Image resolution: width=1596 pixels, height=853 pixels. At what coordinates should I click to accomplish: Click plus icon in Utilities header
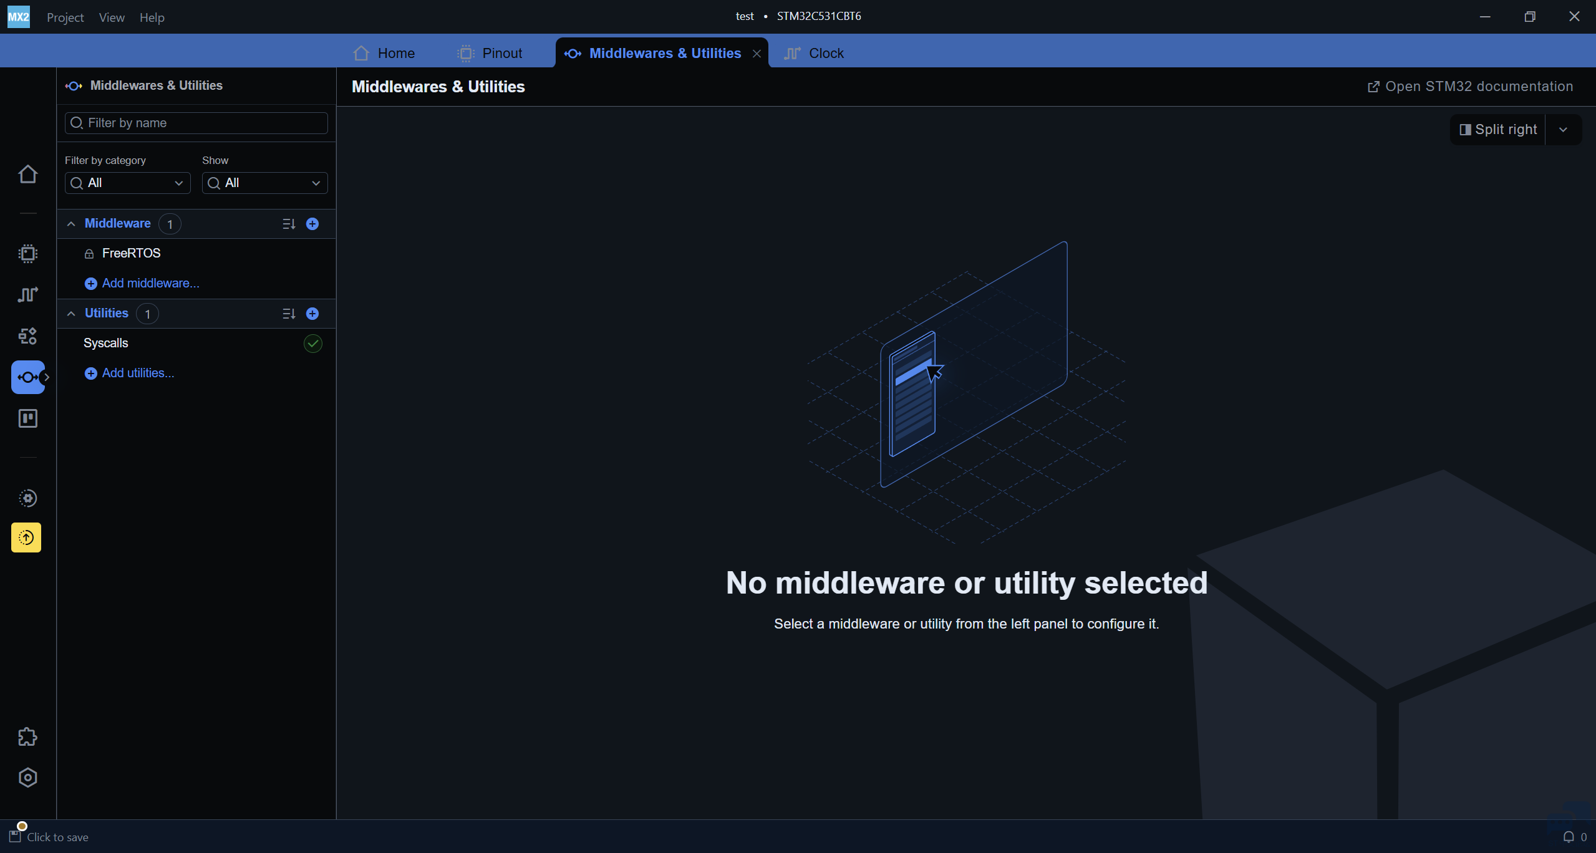(312, 314)
